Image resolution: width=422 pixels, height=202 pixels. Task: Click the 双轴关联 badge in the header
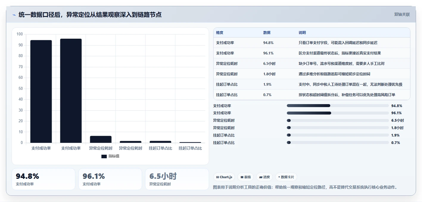(x=402, y=14)
